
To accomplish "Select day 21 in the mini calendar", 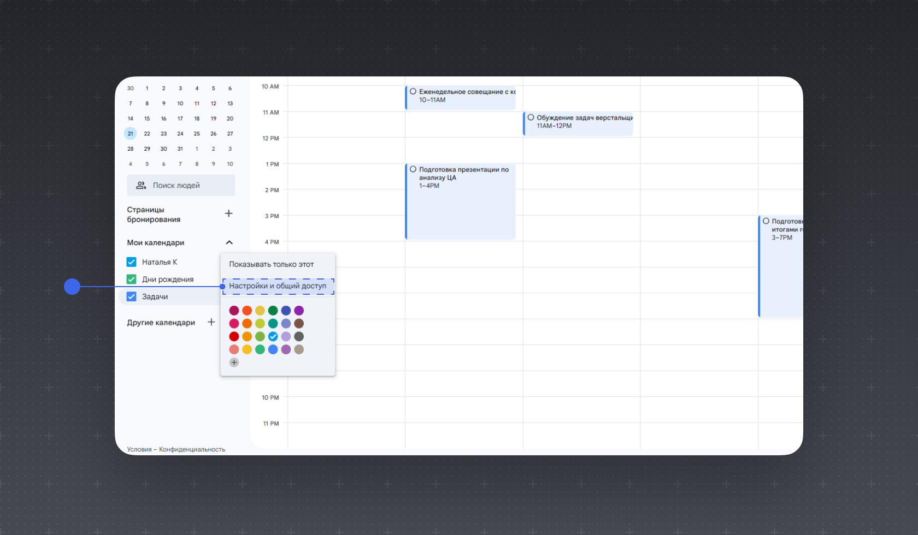I will click(x=130, y=134).
